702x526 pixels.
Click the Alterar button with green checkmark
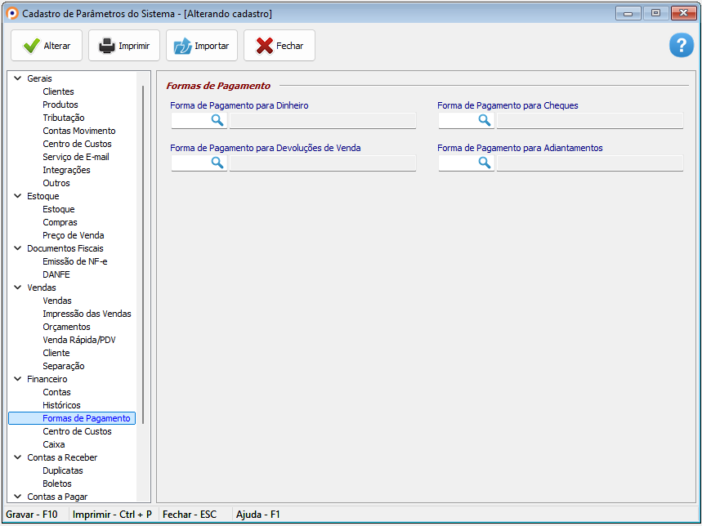47,46
